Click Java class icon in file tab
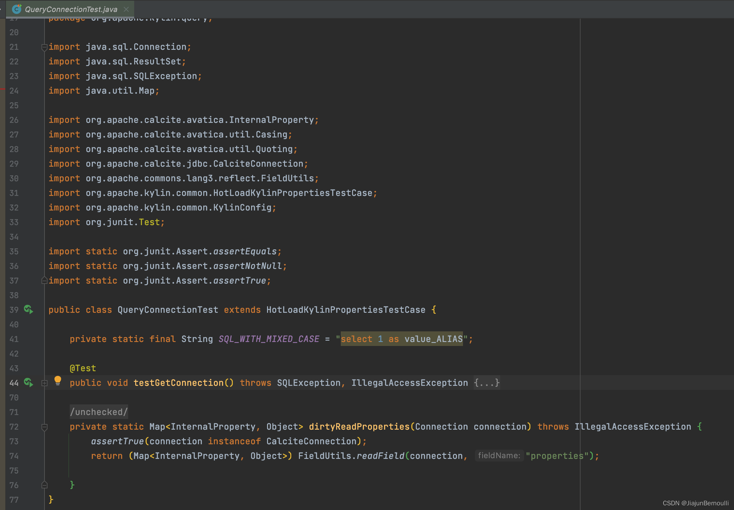The image size is (734, 510). click(x=17, y=9)
